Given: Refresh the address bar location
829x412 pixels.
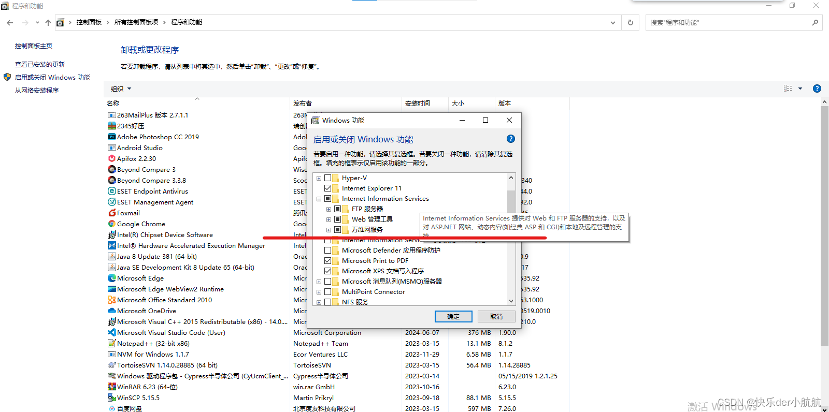Looking at the screenshot, I should pos(631,22).
